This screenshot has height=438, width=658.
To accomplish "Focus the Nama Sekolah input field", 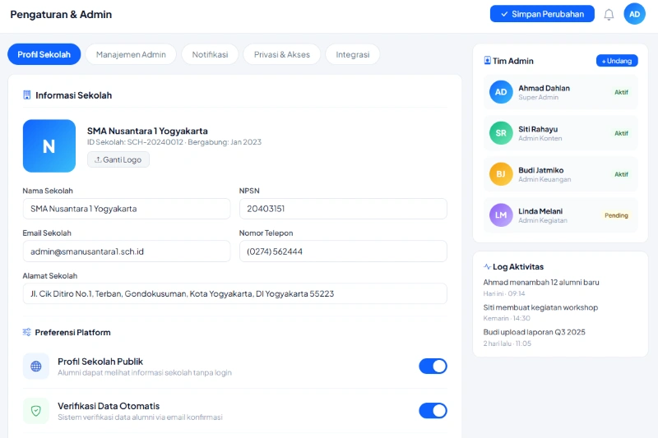I will [127, 209].
